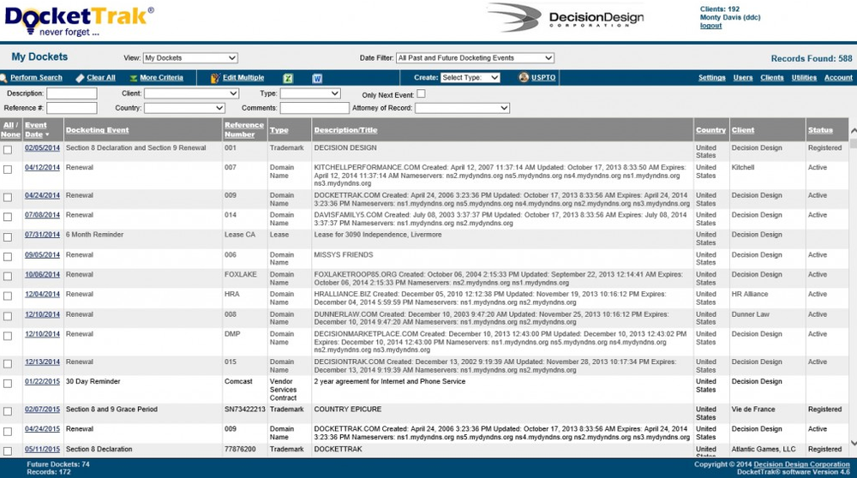Click the Perform Search magnifier icon
The height and width of the screenshot is (478, 857).
tap(3, 78)
